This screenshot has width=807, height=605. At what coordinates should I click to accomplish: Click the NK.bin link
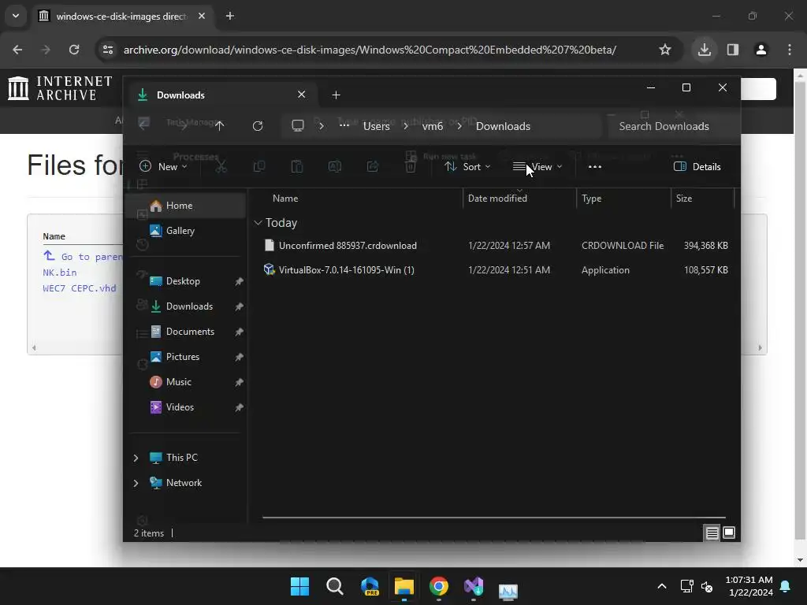click(60, 272)
